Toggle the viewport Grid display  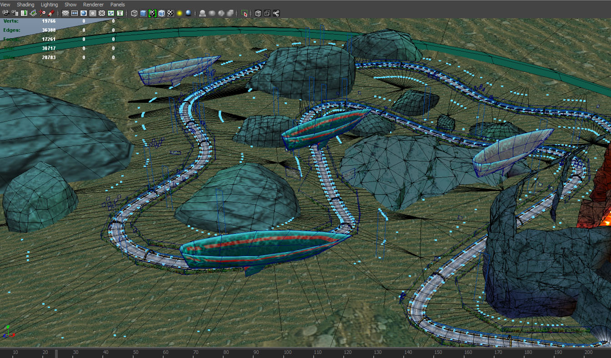tap(65, 13)
